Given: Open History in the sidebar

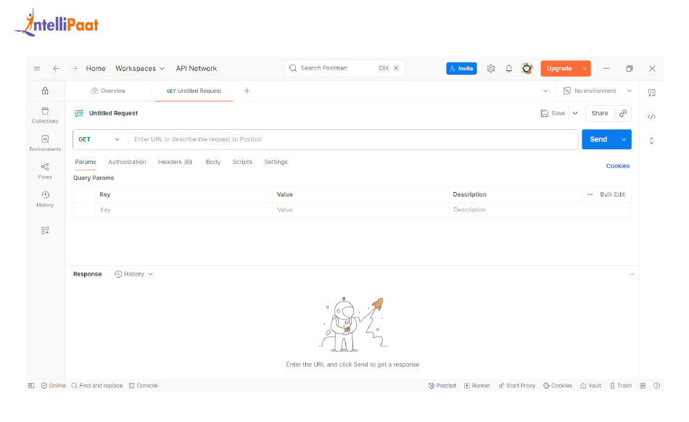Looking at the screenshot, I should (45, 199).
